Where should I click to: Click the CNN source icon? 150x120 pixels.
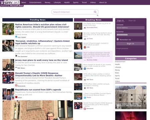point(85,47)
